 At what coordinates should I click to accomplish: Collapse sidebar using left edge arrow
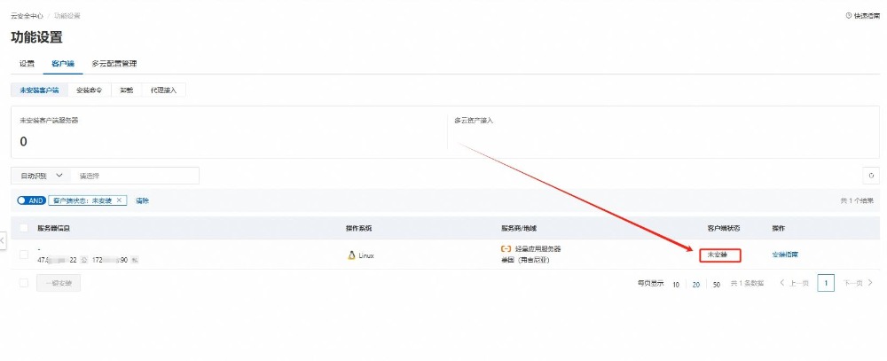pyautogui.click(x=3, y=239)
